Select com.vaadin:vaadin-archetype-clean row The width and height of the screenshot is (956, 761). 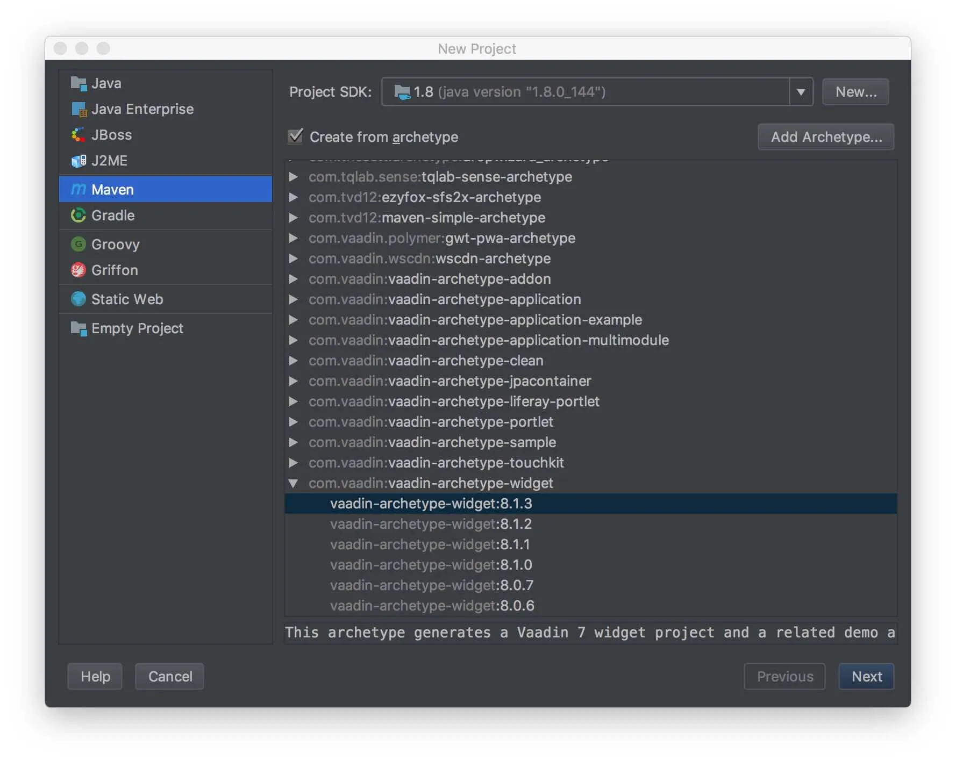point(591,361)
